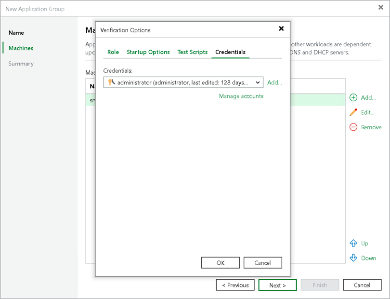Click the blue Up arrow icon

[x=353, y=243]
